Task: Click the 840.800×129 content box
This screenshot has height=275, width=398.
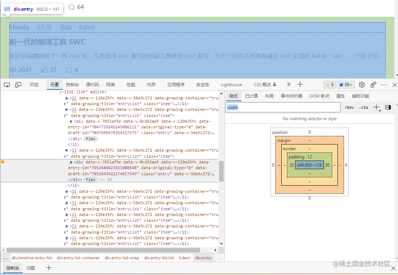Action: 309,165
